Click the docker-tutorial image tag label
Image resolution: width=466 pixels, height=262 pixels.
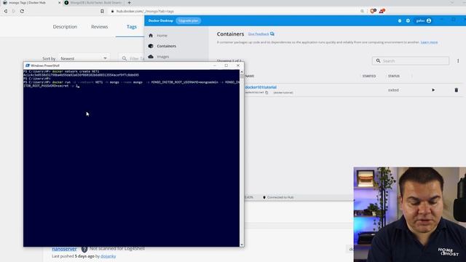tap(283, 92)
